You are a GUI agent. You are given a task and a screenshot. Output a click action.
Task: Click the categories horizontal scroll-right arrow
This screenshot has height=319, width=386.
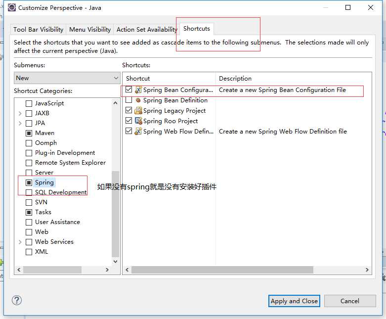(x=107, y=270)
